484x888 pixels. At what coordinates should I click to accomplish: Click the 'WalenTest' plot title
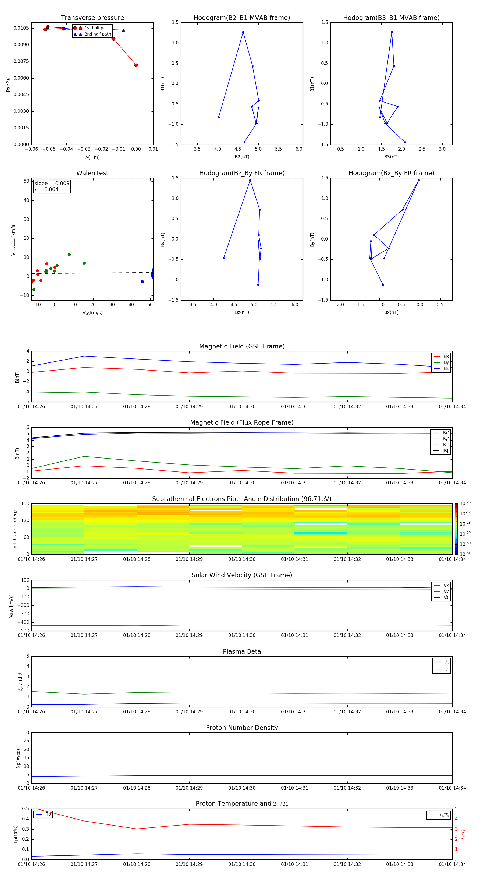[x=92, y=173]
